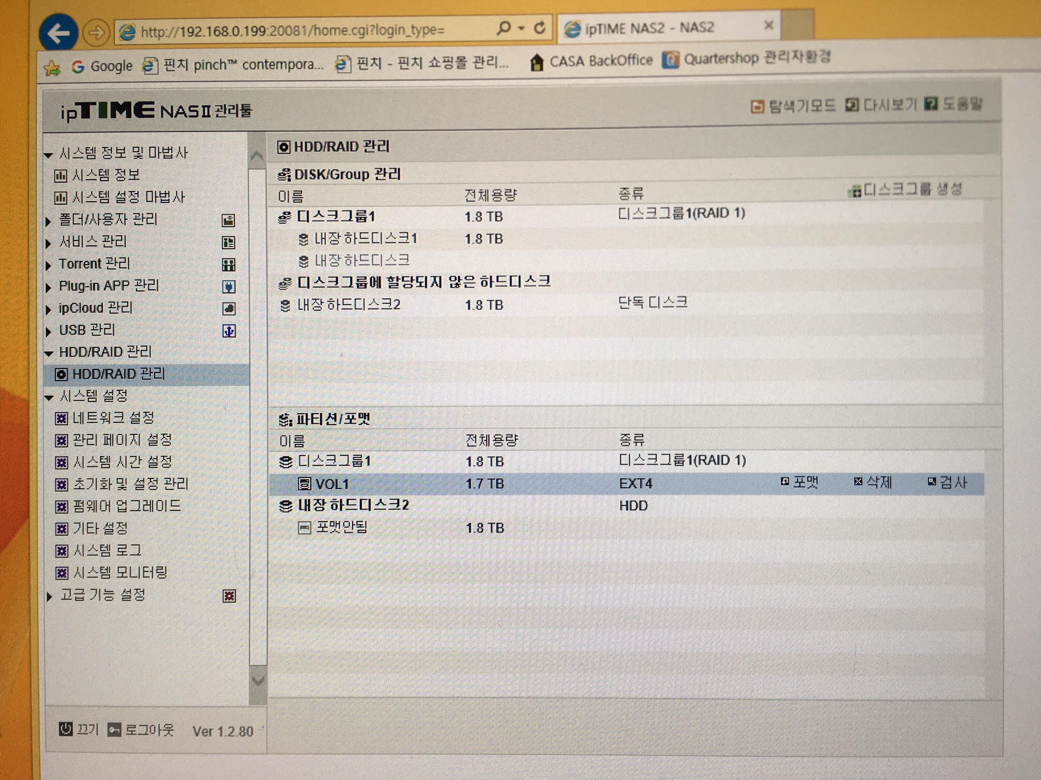Open 펌웨어 업그레이드 in the sidebar

[x=118, y=506]
